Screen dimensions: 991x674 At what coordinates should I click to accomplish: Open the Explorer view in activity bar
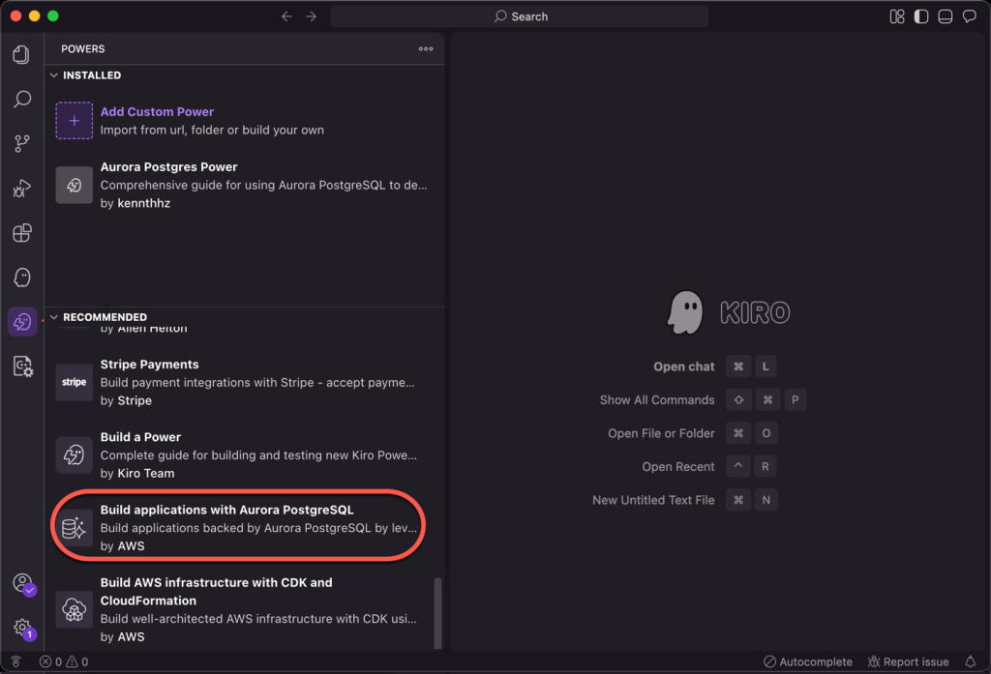click(x=21, y=55)
